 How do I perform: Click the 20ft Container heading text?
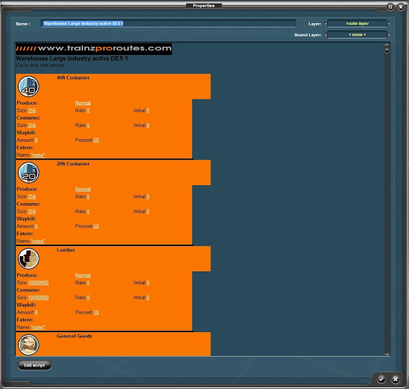click(73, 164)
